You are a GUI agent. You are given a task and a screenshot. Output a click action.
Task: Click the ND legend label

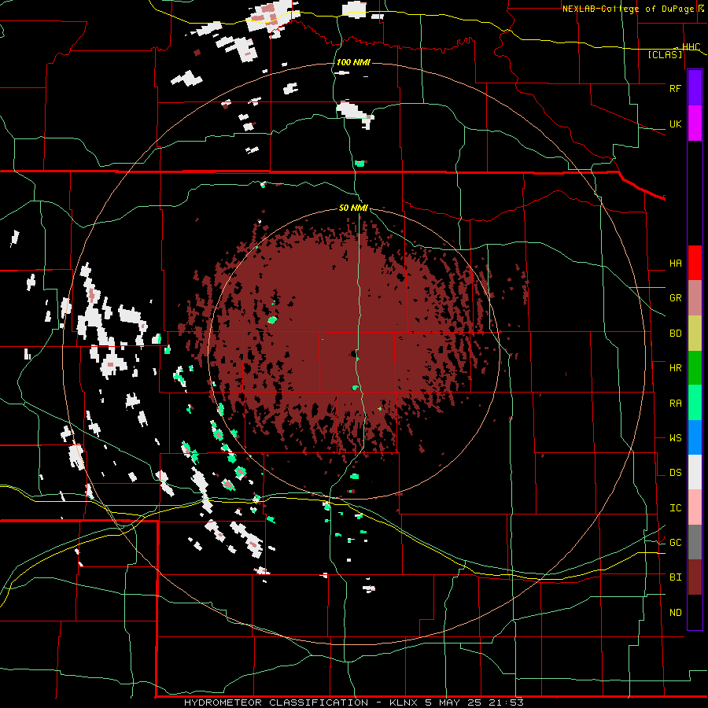coord(675,612)
